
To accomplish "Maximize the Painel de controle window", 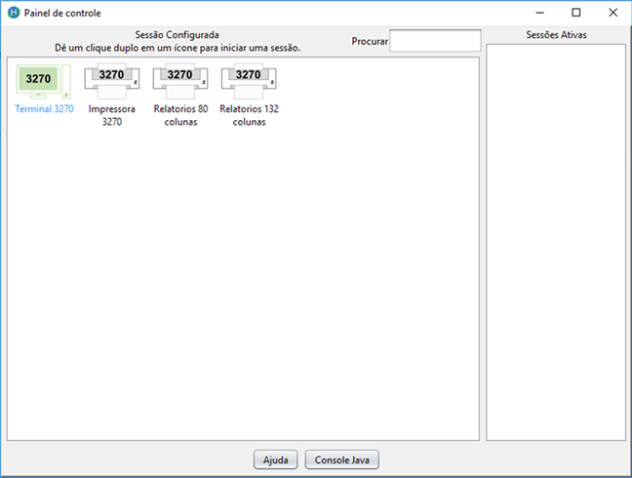I will pyautogui.click(x=575, y=13).
